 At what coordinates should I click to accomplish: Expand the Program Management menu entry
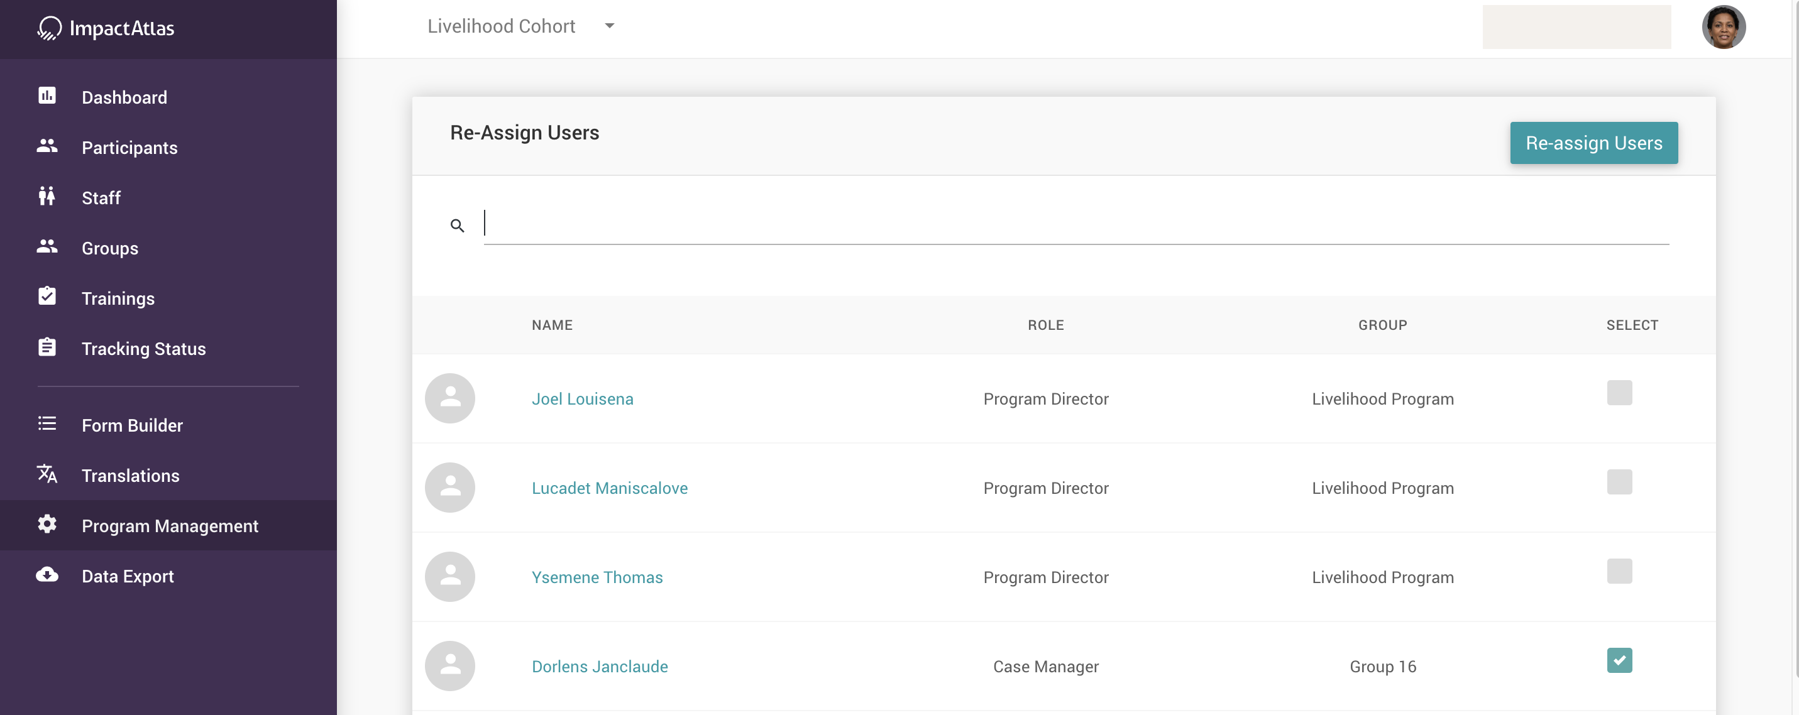click(170, 526)
